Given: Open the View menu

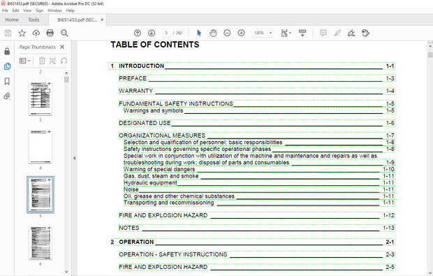Looking at the screenshot, I should tap(27, 10).
